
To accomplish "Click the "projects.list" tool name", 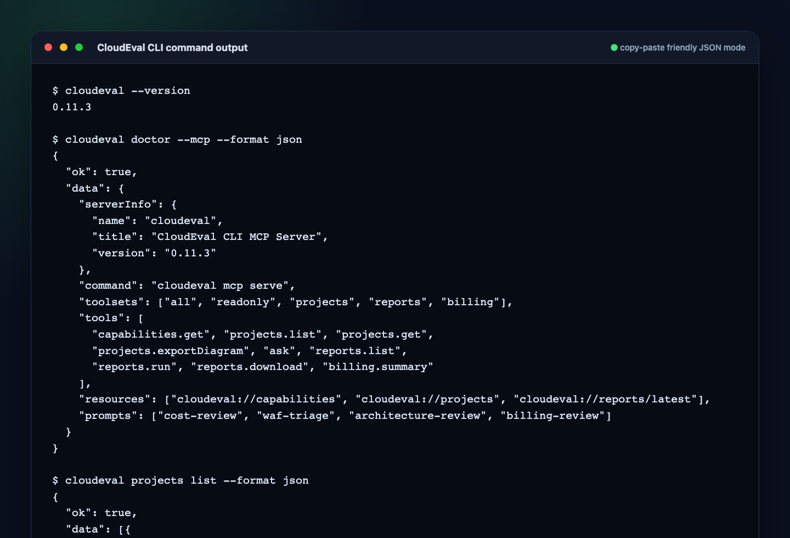I will (273, 334).
